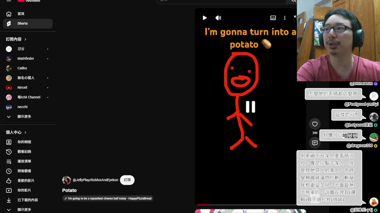Open 你的頻道 (your channel)

(28, 142)
